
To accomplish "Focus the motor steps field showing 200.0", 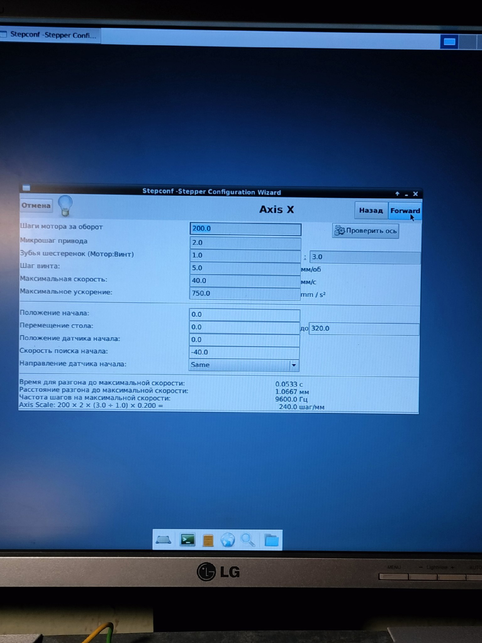I will click(245, 229).
